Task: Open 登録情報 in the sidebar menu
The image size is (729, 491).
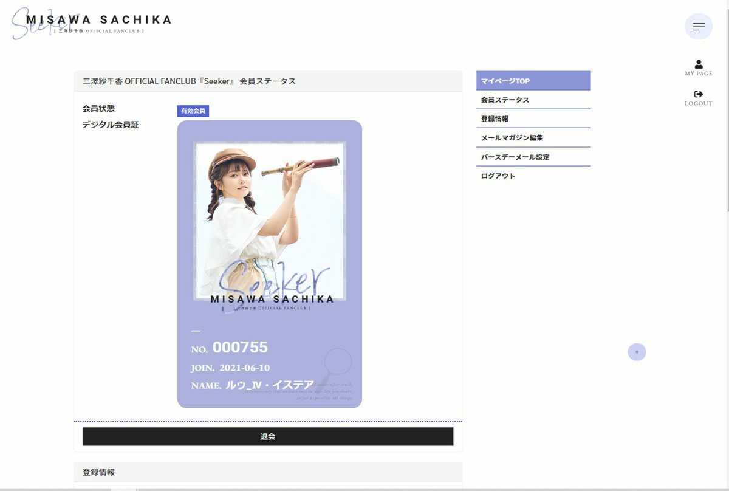Action: tap(533, 119)
